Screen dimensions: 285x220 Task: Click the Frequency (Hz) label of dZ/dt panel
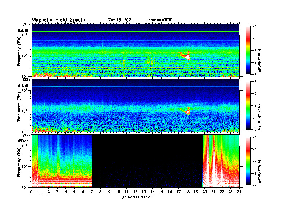click(x=19, y=162)
